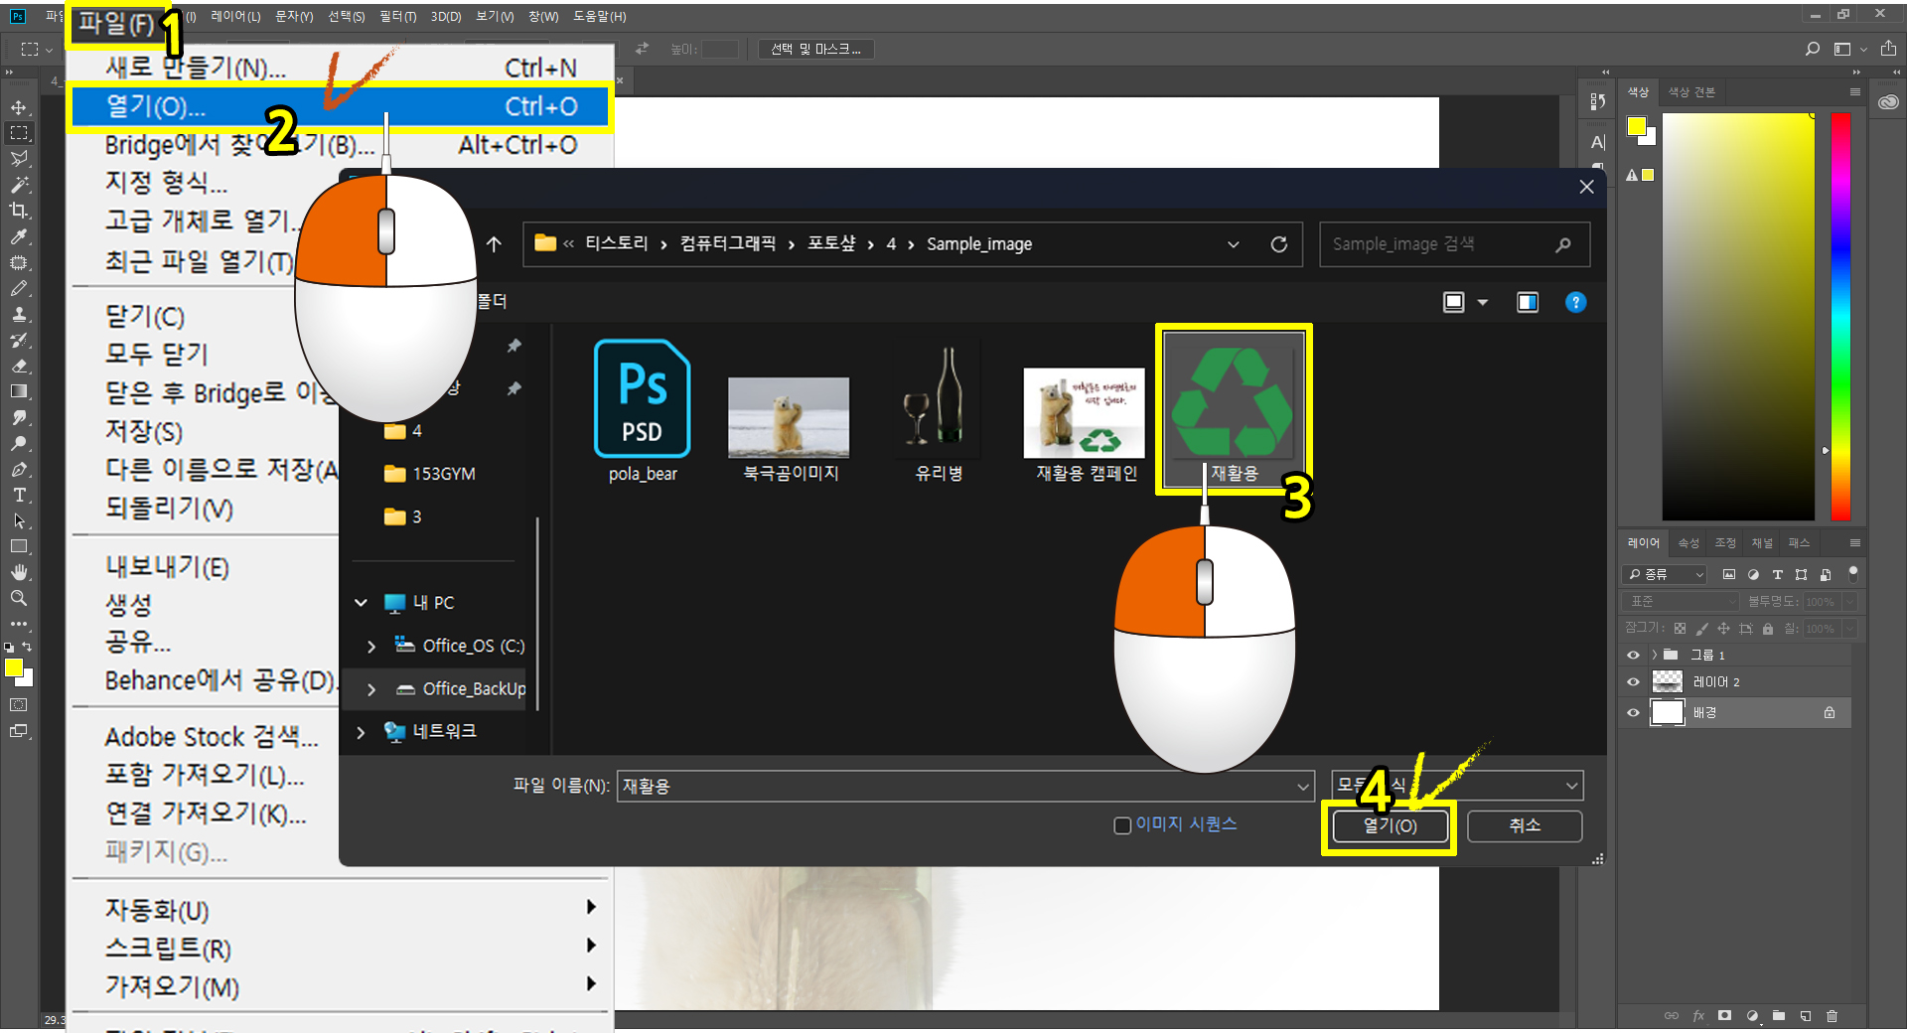The image size is (1907, 1033).
Task: Open the 종류 layer filter dropdown
Action: pos(1665,574)
